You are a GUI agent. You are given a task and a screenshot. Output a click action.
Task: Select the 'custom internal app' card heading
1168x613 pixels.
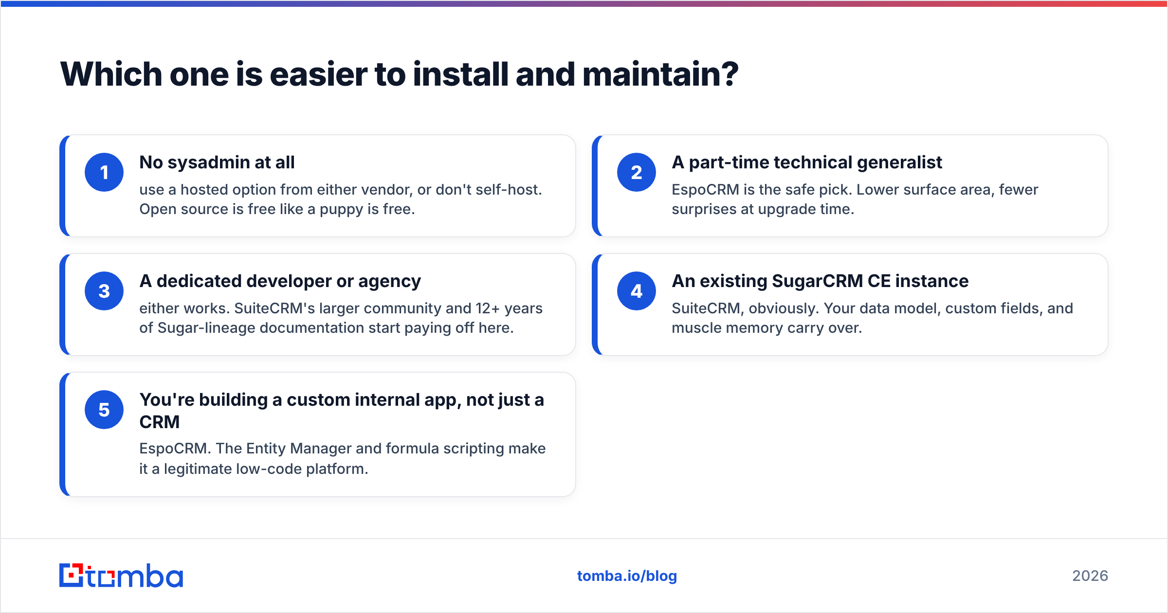coord(342,411)
